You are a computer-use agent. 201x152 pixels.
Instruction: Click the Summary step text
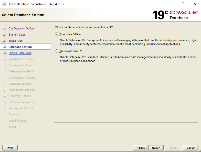coord(14,114)
